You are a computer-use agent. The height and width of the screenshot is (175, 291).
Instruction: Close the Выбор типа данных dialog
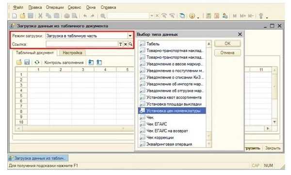pyautogui.click(x=240, y=34)
